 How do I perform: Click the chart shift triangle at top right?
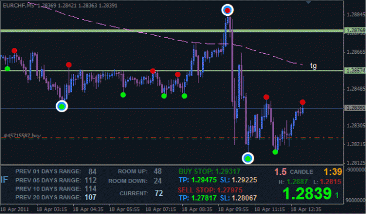point(309,2)
